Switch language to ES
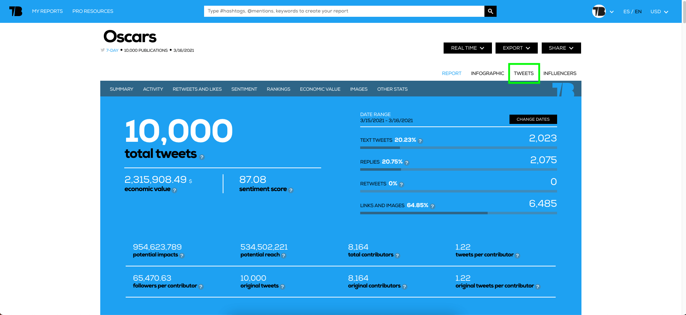 [x=626, y=11]
